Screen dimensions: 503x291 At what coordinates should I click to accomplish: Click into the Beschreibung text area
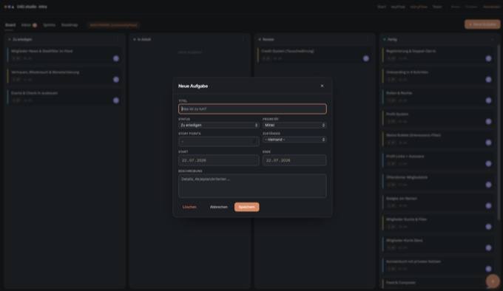(x=252, y=185)
